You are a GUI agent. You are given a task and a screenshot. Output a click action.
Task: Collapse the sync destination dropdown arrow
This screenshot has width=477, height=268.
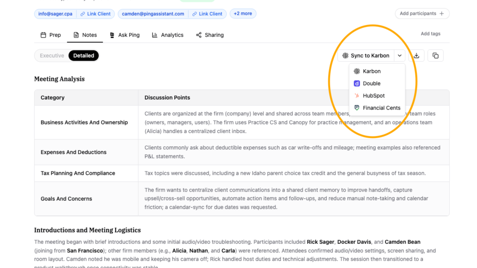coord(399,56)
